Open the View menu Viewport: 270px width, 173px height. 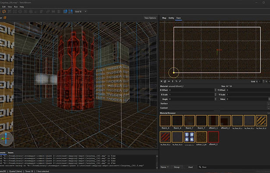(10, 7)
